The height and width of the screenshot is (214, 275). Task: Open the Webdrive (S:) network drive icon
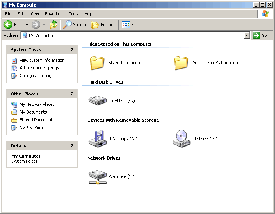coord(97,176)
